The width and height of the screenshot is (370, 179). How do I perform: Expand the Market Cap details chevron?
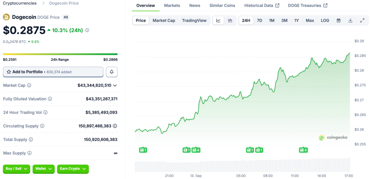pos(115,85)
